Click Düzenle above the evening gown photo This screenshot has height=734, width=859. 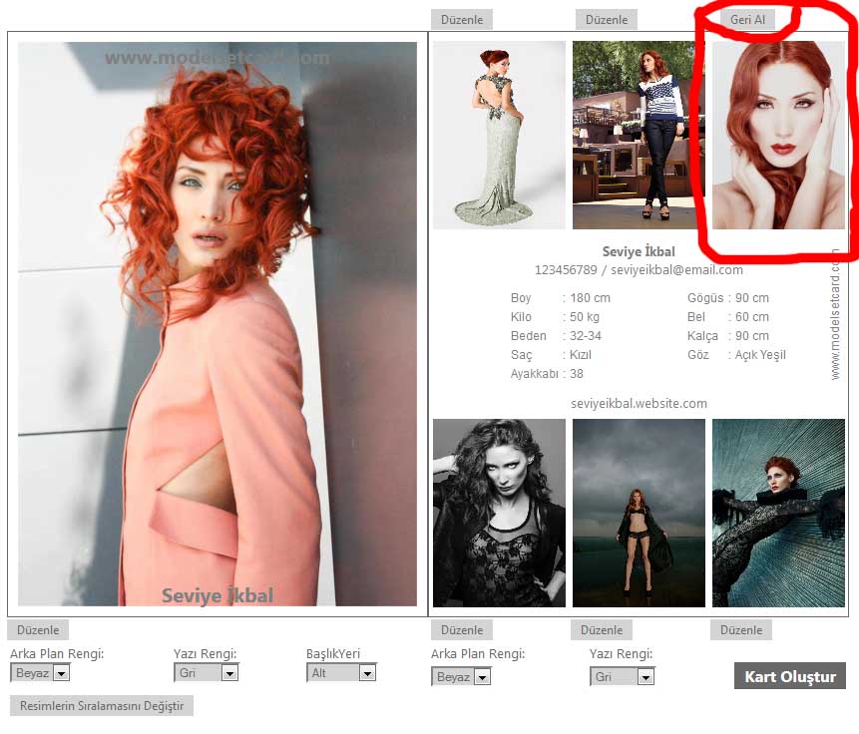[x=461, y=20]
